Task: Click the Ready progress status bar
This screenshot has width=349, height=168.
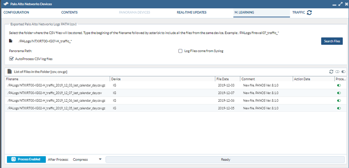Action: point(225,159)
